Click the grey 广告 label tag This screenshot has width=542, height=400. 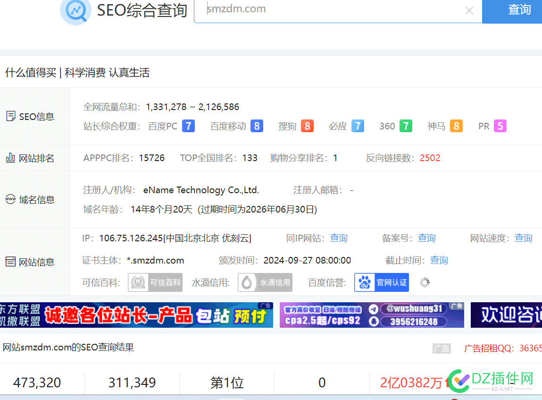click(x=442, y=349)
